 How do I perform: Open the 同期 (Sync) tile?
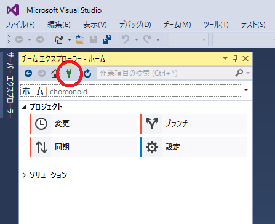83,147
